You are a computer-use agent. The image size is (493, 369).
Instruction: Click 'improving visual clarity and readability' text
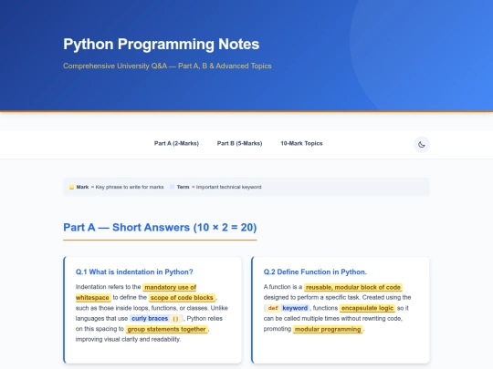point(128,339)
